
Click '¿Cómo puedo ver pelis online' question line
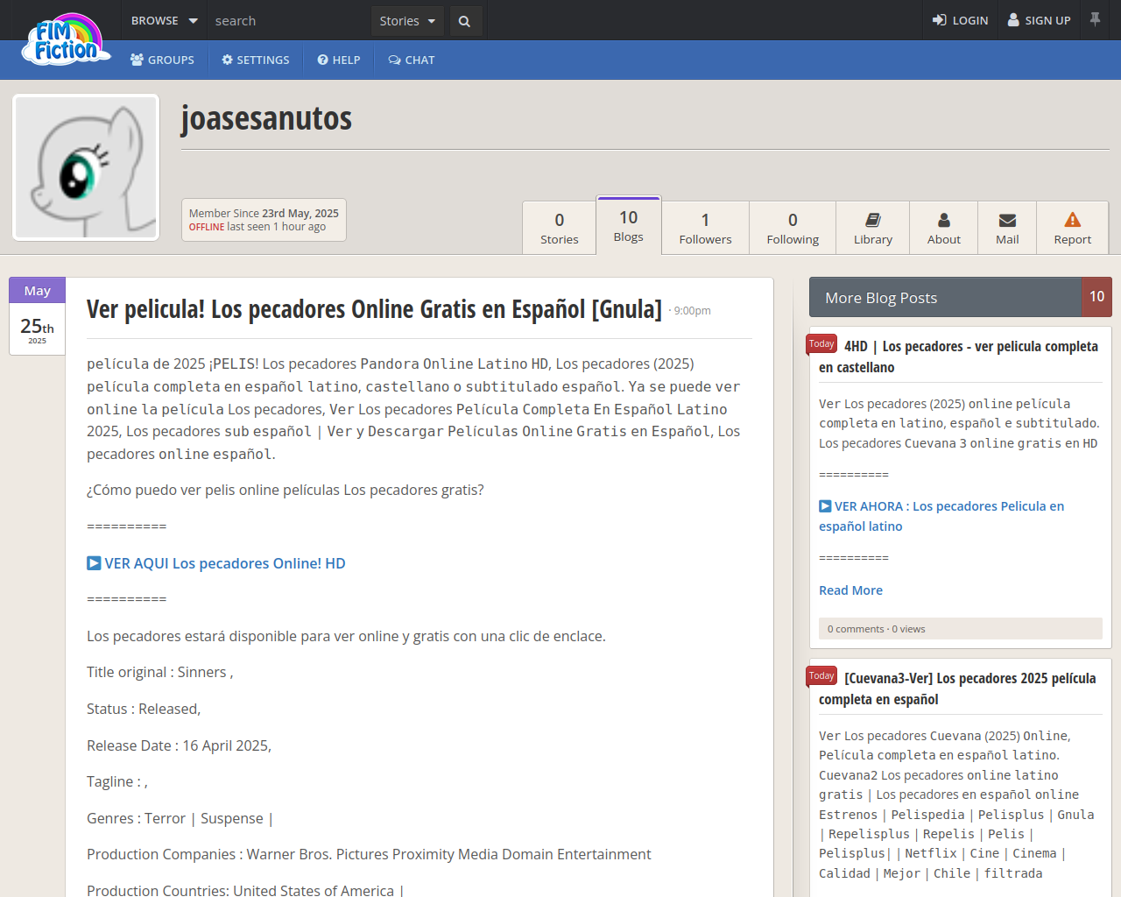[286, 490]
